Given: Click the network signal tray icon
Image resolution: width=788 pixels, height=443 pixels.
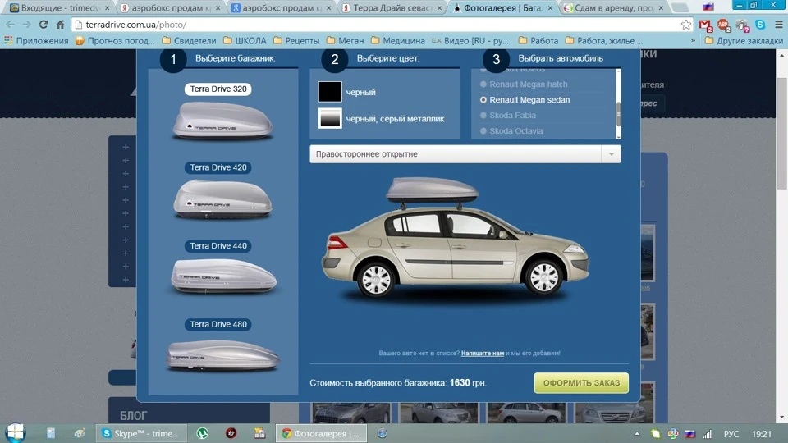Looking at the screenshot, I should [707, 433].
